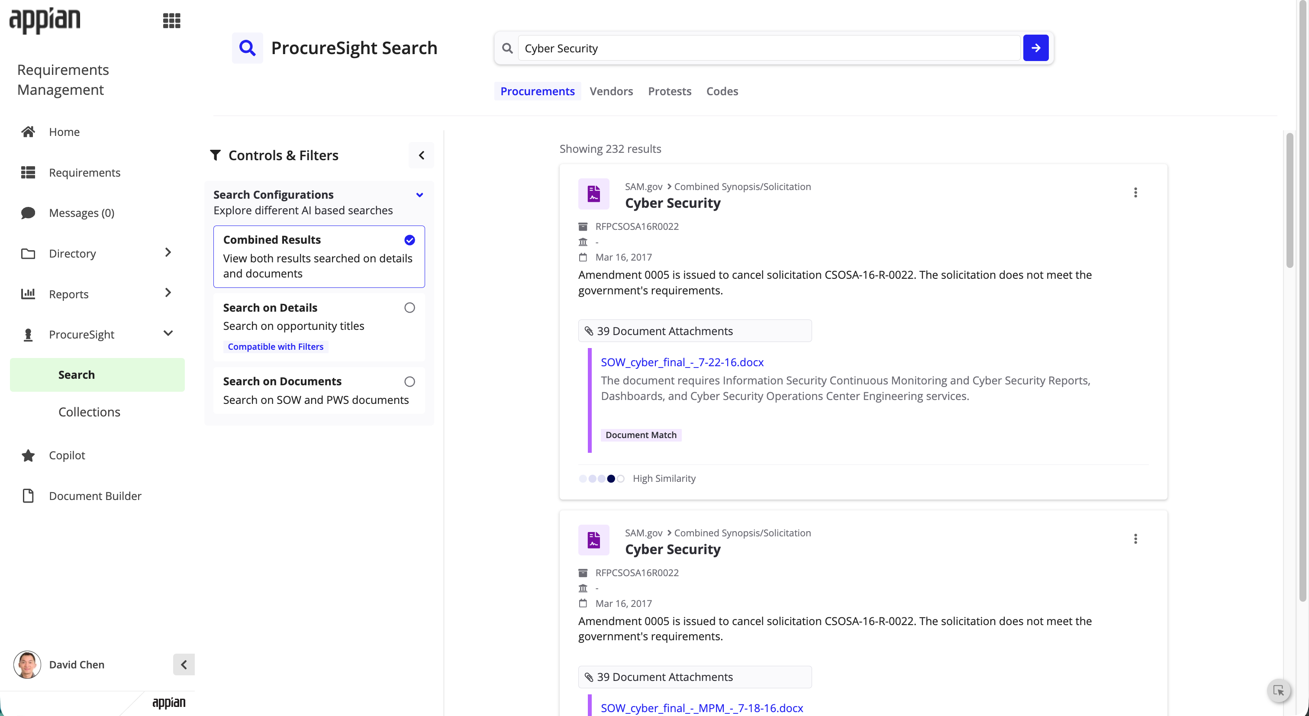Submit search with the blue arrow button

[1035, 48]
